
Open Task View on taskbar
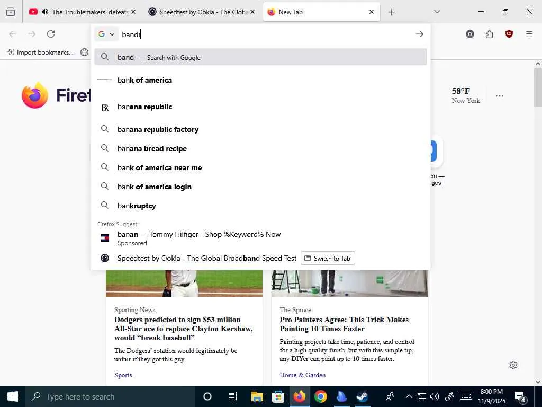233,396
